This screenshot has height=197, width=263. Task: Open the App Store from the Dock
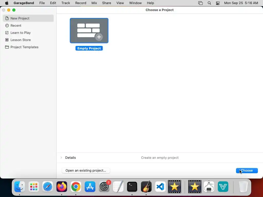90,187
